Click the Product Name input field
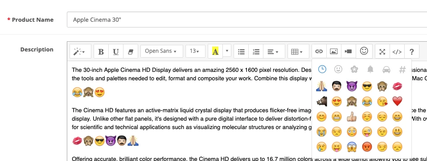 pos(247,20)
